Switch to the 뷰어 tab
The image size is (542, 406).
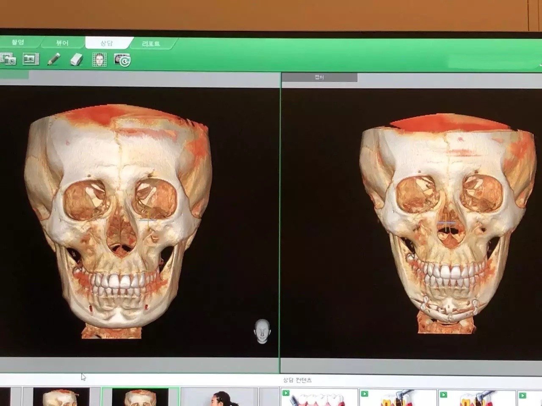(63, 43)
